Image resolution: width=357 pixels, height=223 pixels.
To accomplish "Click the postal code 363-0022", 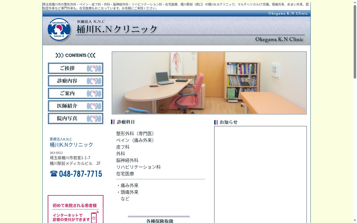I will [56, 153].
